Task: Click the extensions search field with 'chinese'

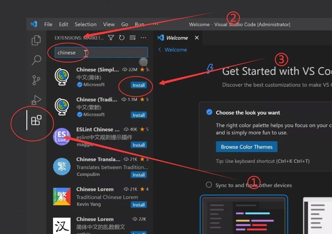Action: [101, 53]
